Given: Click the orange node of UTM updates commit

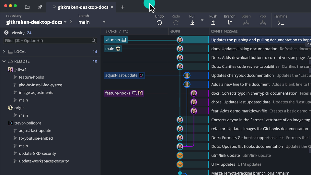Looking at the screenshot, I should (180, 164).
